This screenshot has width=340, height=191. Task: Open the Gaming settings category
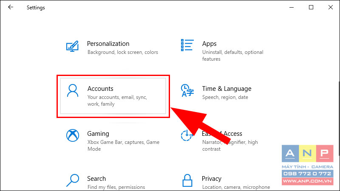pyautogui.click(x=98, y=134)
